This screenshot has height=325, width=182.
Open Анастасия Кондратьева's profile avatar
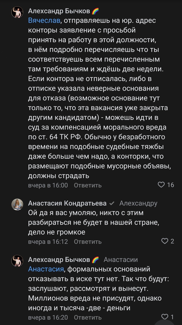pos(17,204)
